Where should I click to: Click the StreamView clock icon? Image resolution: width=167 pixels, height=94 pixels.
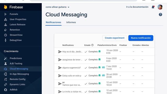tap(5, 35)
